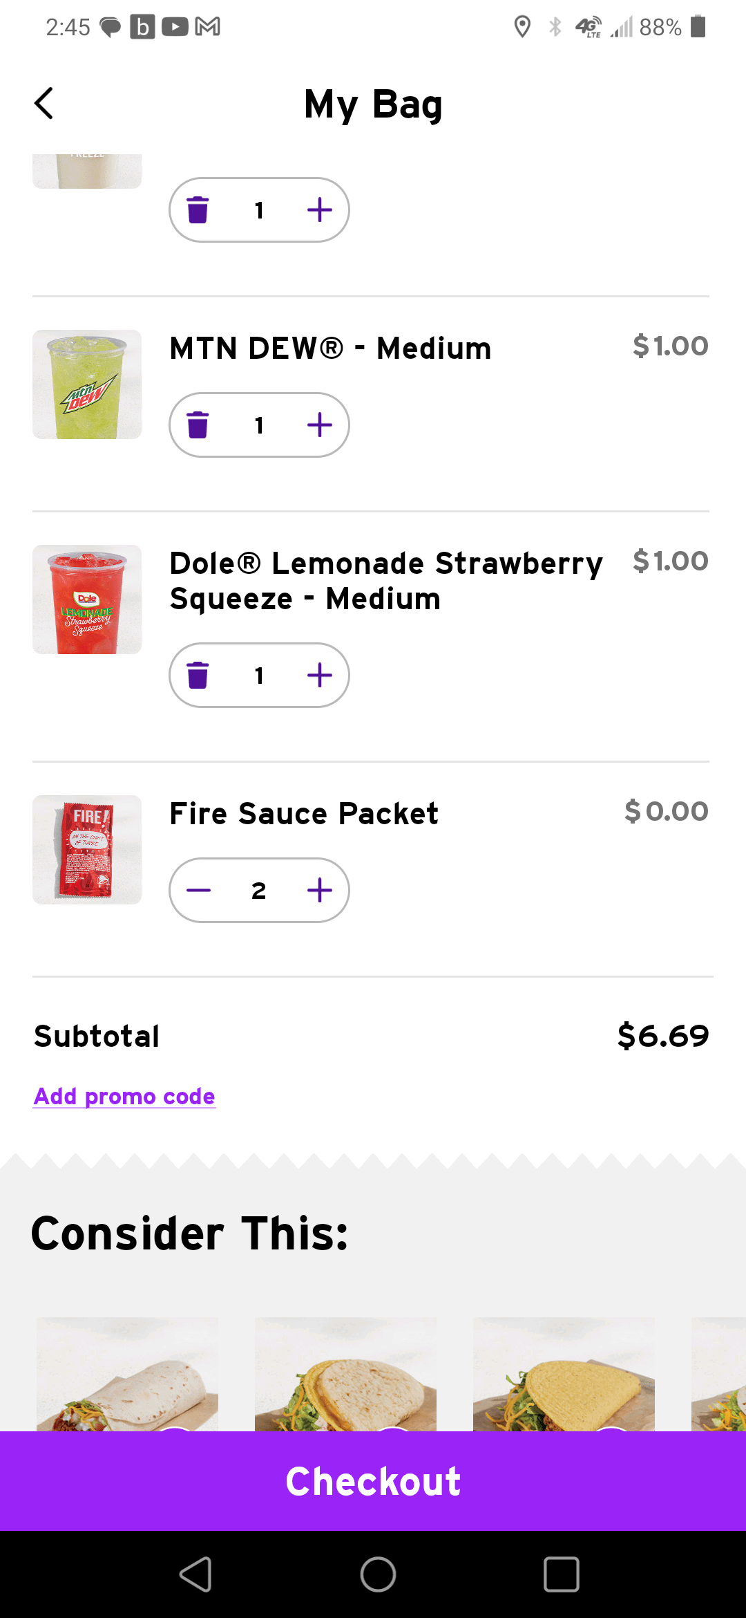Tap the Android back navigation button

[195, 1574]
